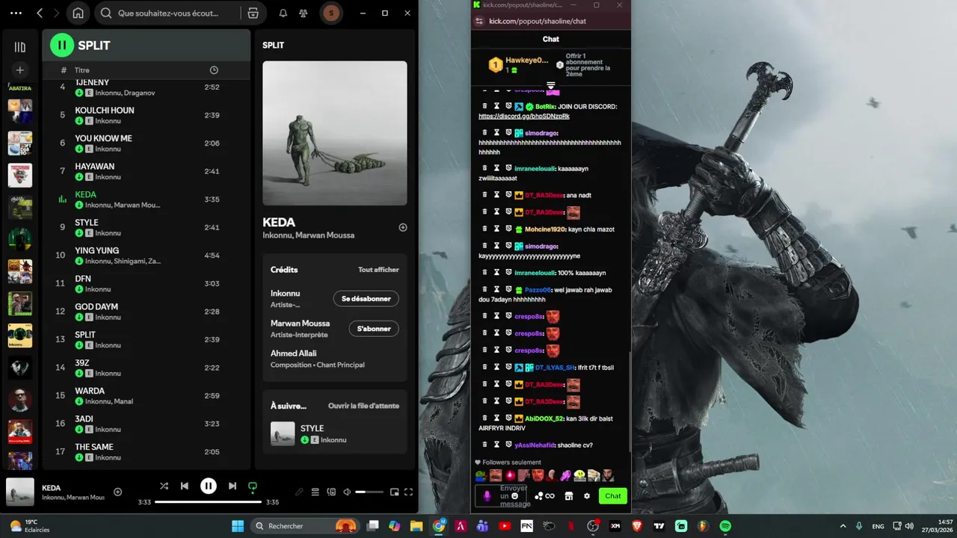This screenshot has height=538, width=957.
Task: Toggle shuffle in the player bar
Action: pyautogui.click(x=164, y=486)
